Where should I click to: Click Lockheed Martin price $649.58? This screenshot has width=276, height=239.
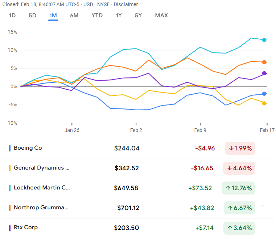click(126, 188)
